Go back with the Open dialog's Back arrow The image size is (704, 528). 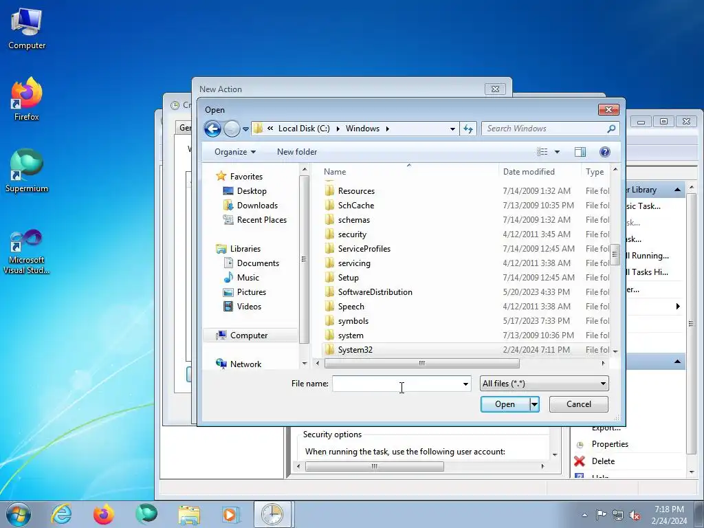[213, 129]
